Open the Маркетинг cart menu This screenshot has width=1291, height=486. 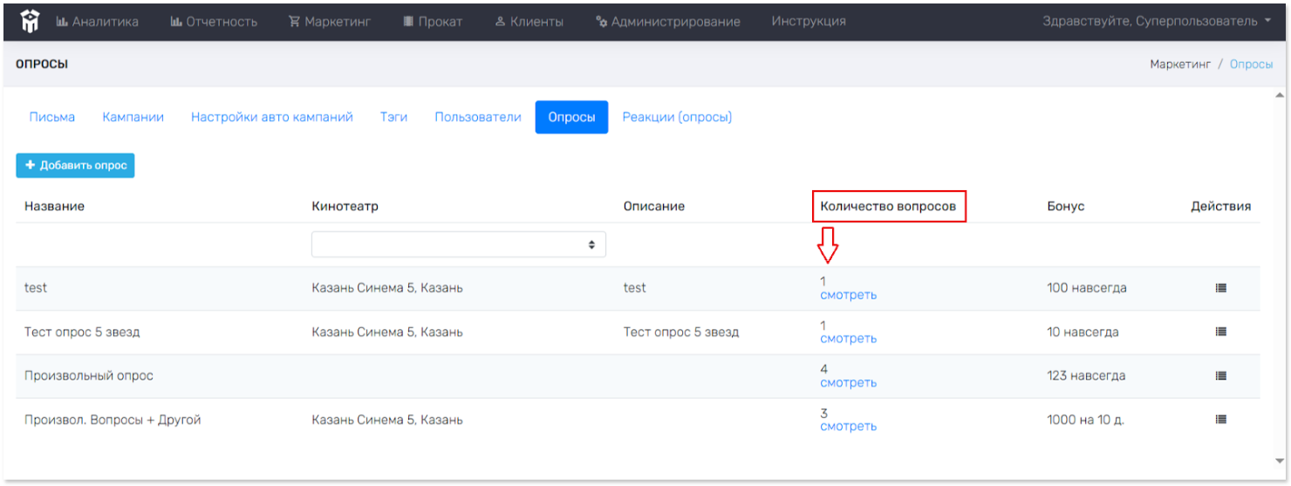(x=331, y=22)
